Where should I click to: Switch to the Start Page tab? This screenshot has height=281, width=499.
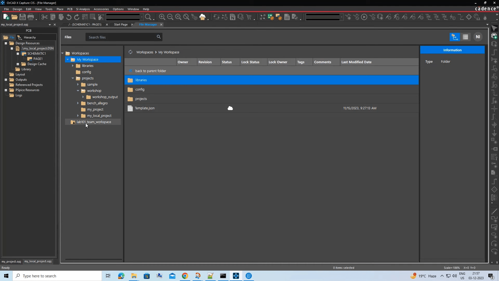tap(121, 24)
